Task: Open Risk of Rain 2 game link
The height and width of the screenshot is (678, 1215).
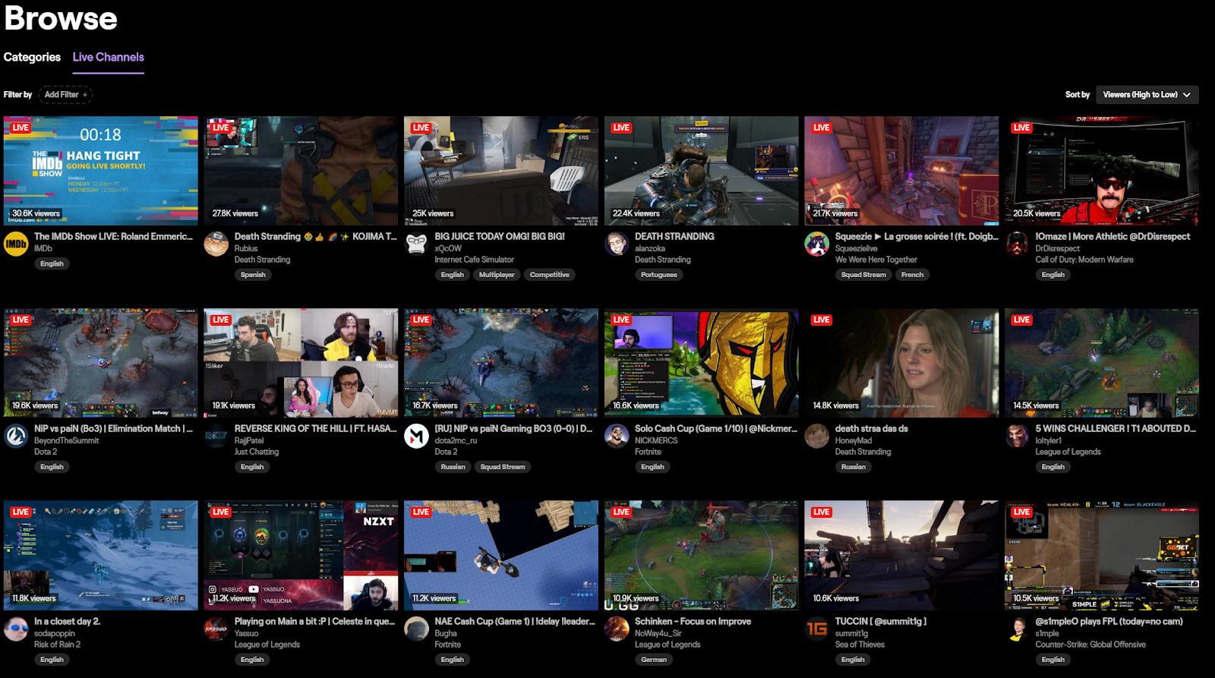Action: 57,645
